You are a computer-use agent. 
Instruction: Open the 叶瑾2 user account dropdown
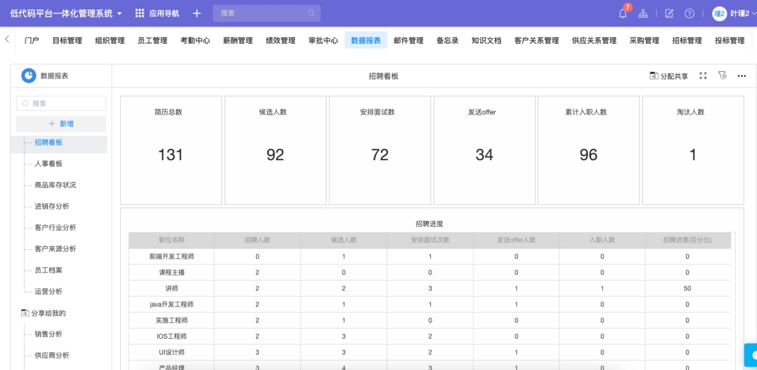point(733,14)
